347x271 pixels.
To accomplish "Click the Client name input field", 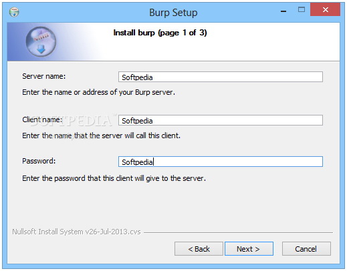I will point(221,120).
